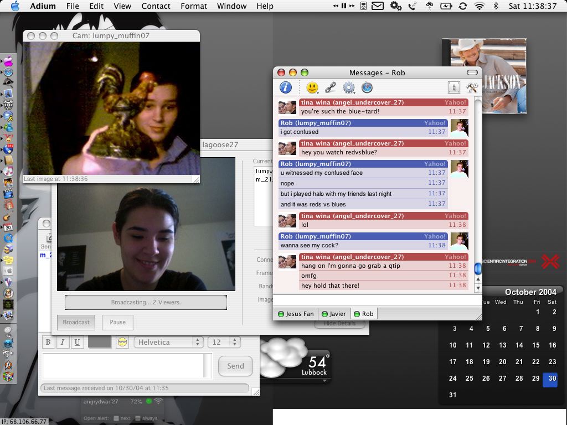Click the gray text color swatch

100,343
